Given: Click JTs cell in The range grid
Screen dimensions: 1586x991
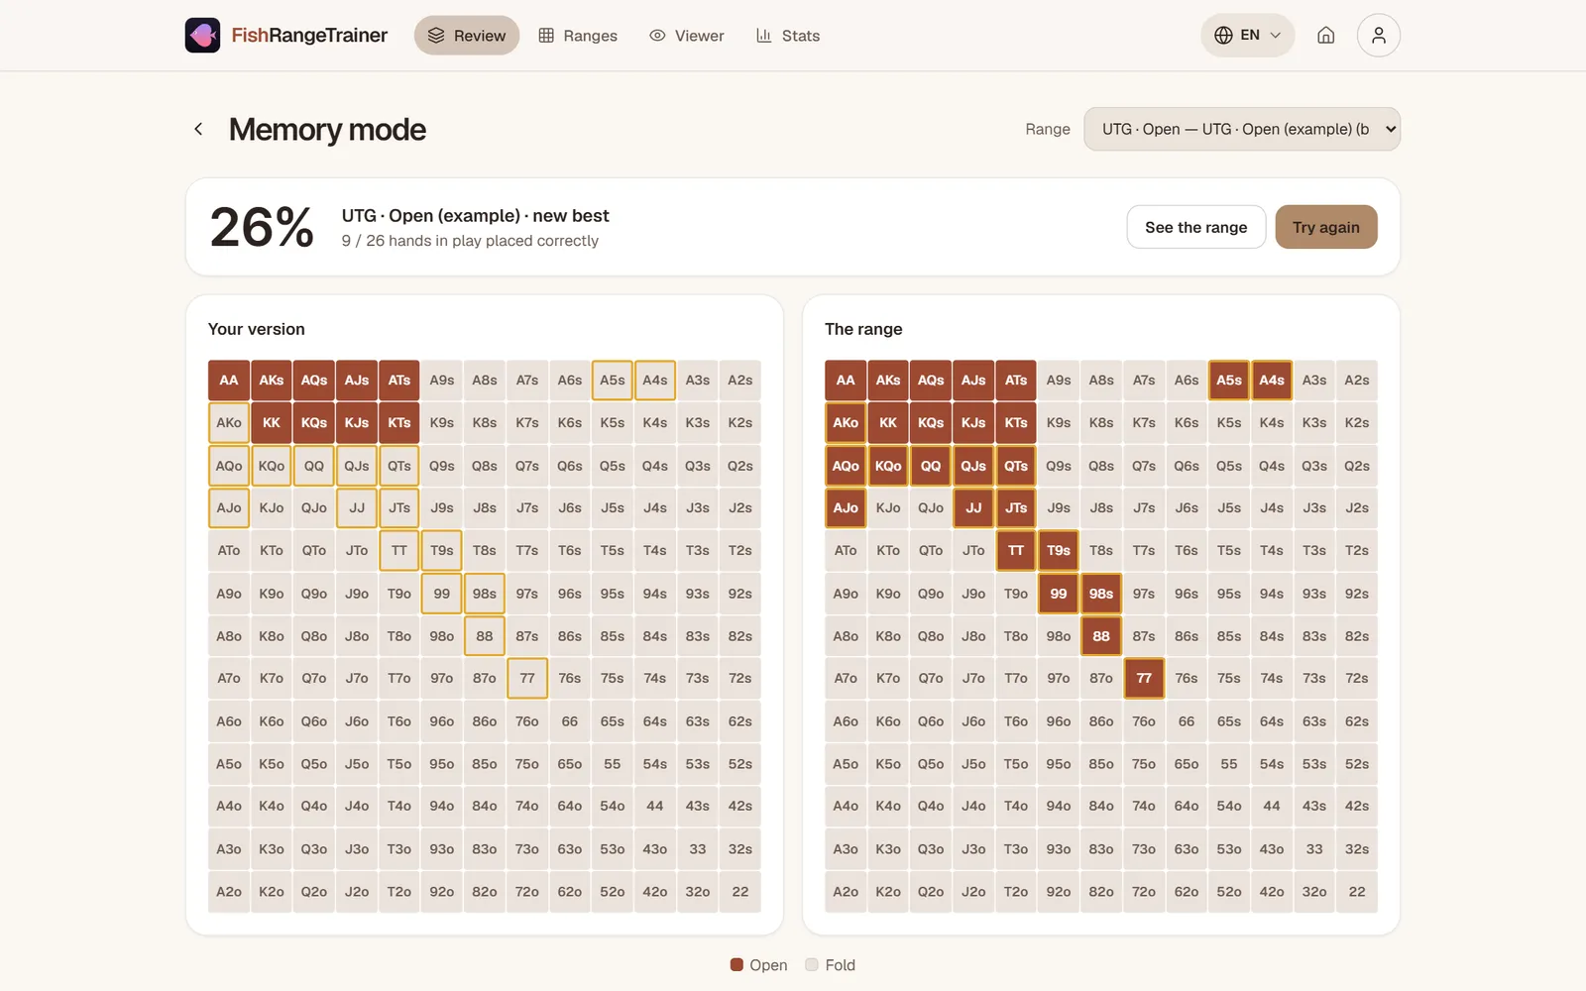Looking at the screenshot, I should tap(1016, 508).
